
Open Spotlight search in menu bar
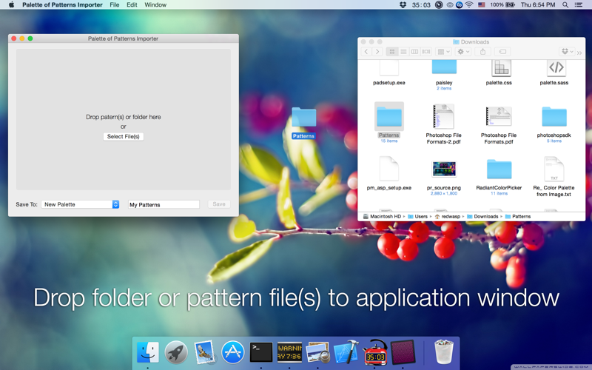(565, 5)
